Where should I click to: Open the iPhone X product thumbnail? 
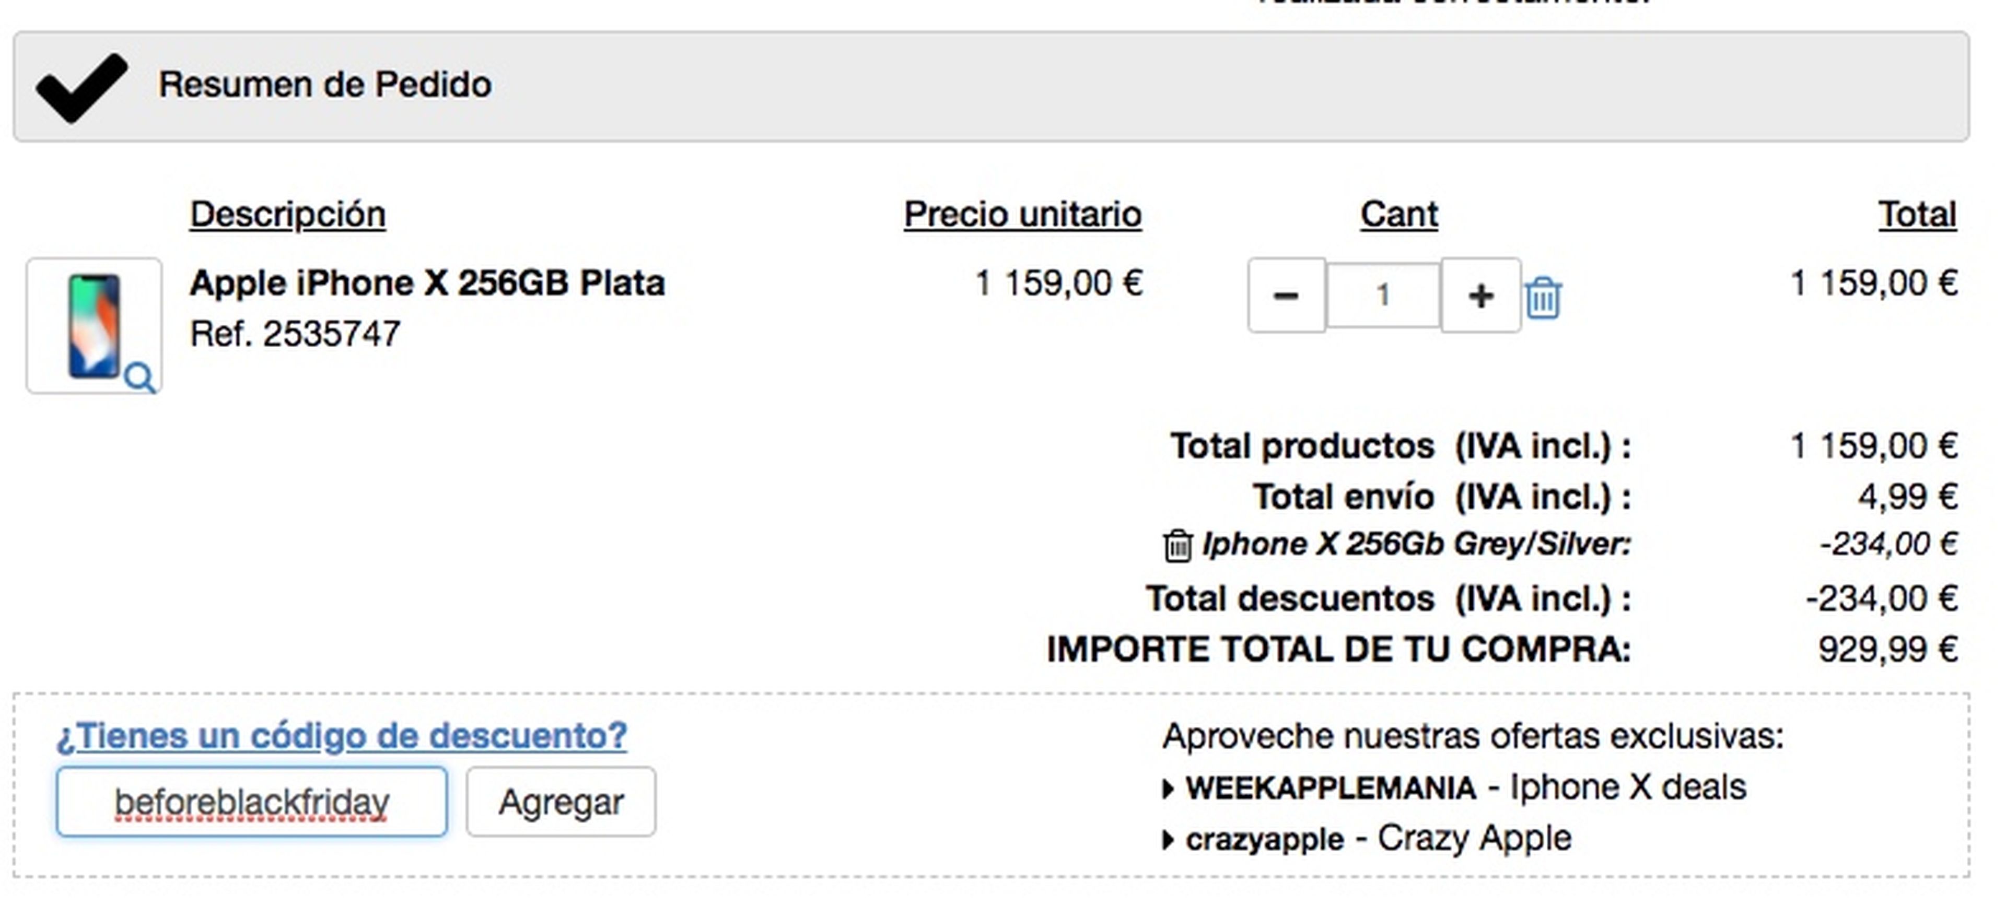(x=94, y=325)
